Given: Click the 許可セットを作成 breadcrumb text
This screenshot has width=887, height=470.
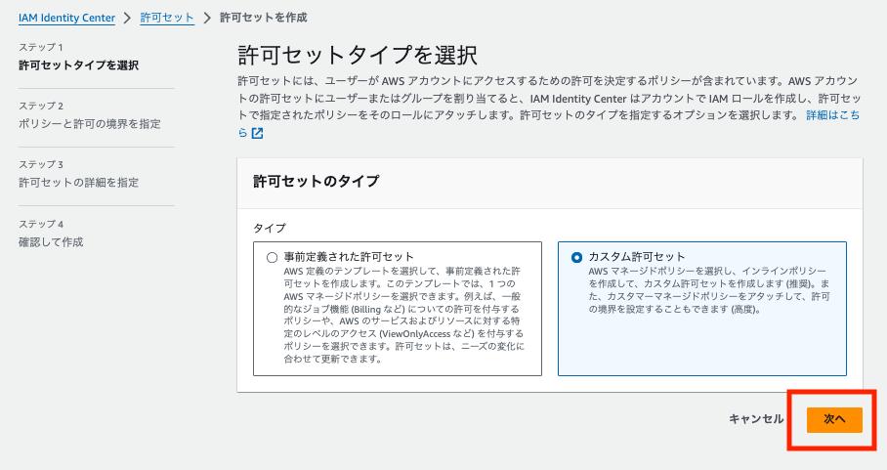Looking at the screenshot, I should tap(264, 19).
